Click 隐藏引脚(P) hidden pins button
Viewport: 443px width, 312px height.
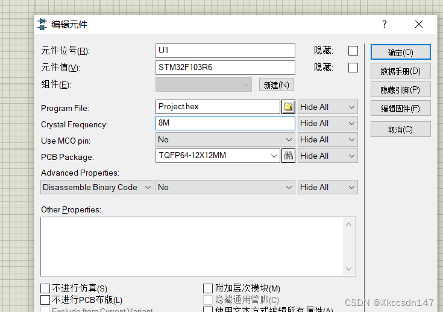click(x=401, y=90)
